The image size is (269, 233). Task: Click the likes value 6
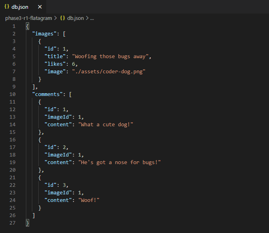(x=73, y=64)
